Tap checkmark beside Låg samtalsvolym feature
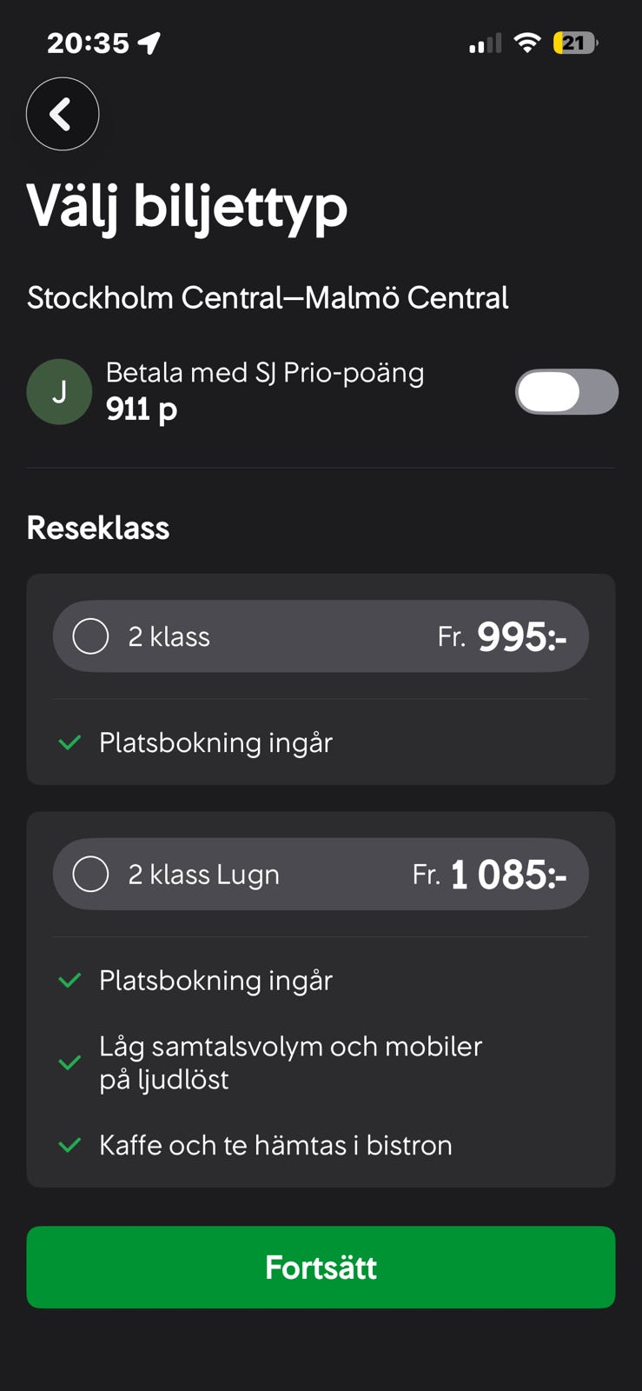642x1391 pixels. [x=69, y=1062]
